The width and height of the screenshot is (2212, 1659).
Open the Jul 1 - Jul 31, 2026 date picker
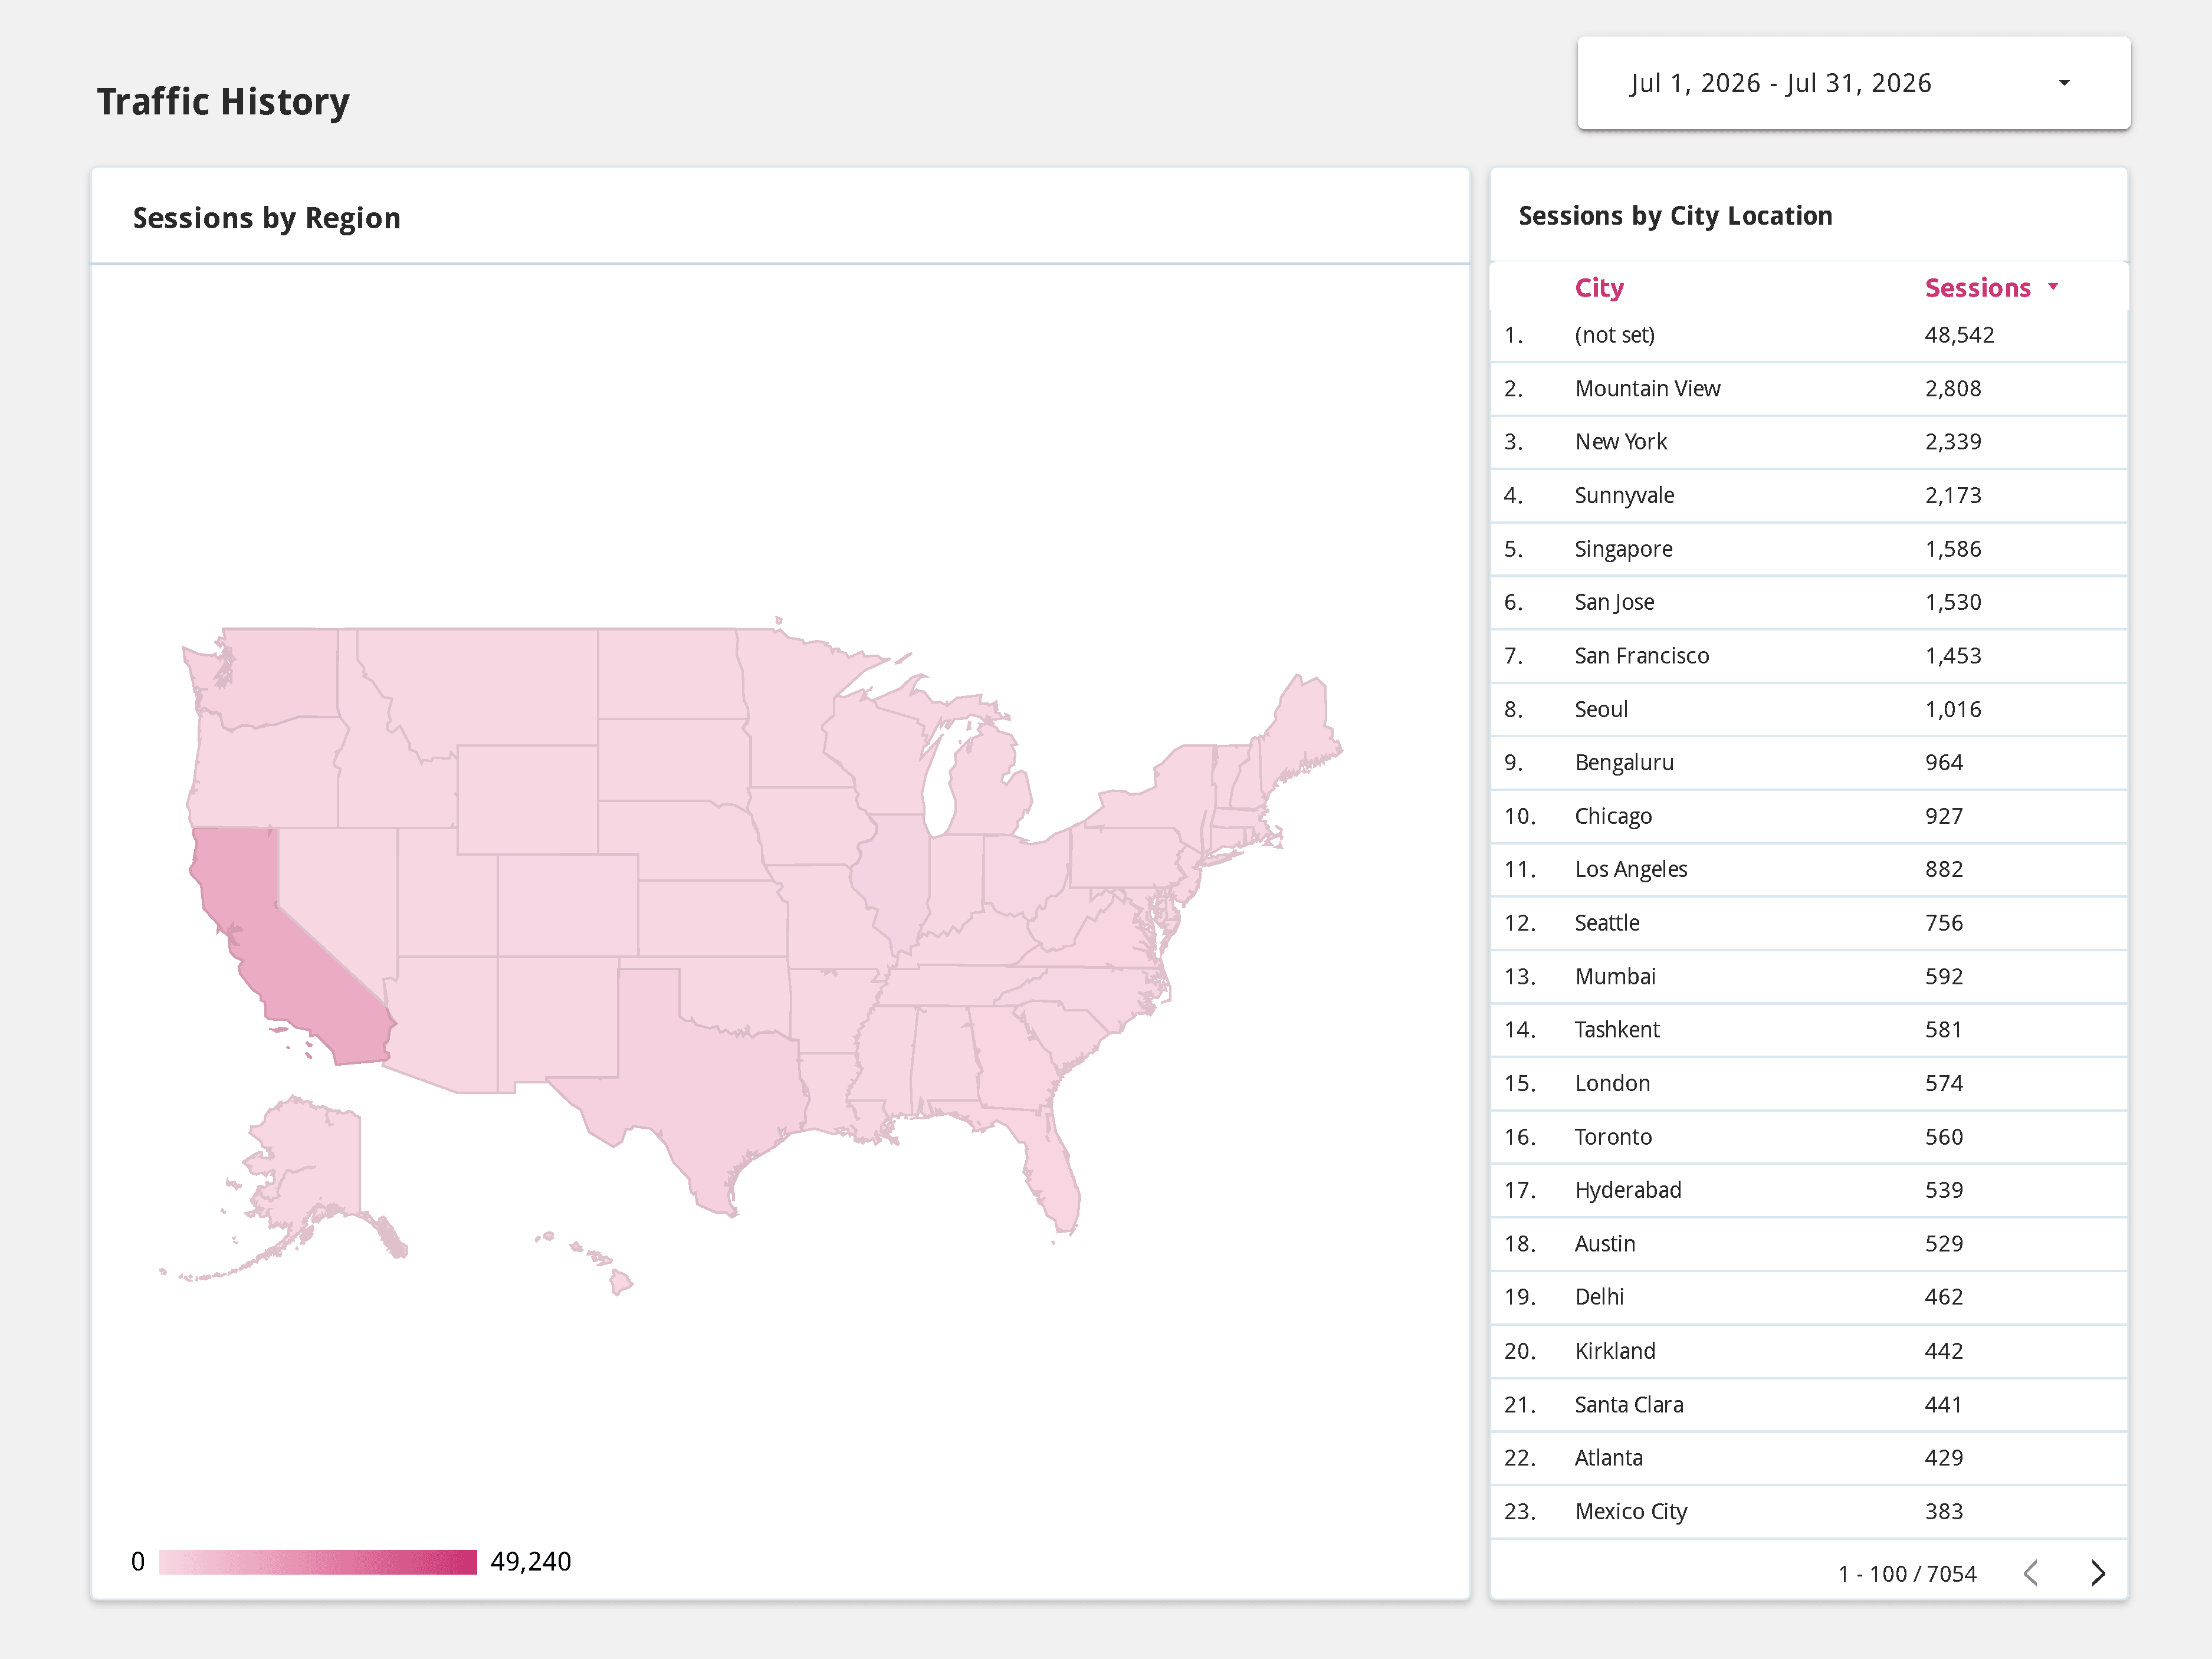click(1853, 83)
